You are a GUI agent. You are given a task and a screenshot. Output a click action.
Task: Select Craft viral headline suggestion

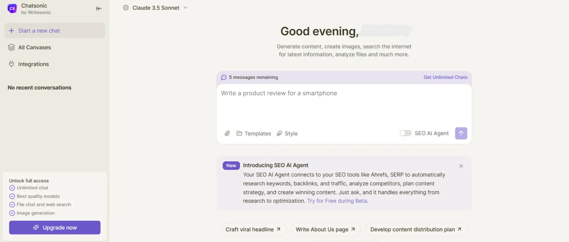click(x=253, y=230)
